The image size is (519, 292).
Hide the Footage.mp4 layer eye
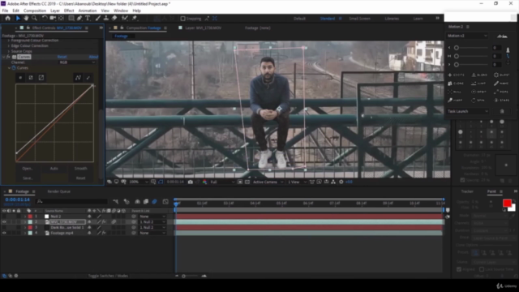click(4, 233)
